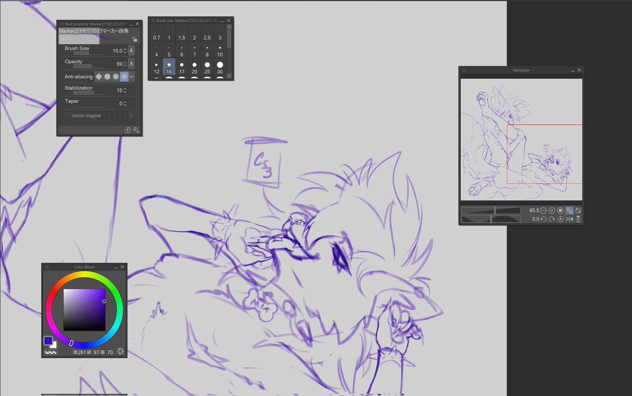
Task: Expand the Anti-aliasing dropdown arrow
Action: click(132, 76)
